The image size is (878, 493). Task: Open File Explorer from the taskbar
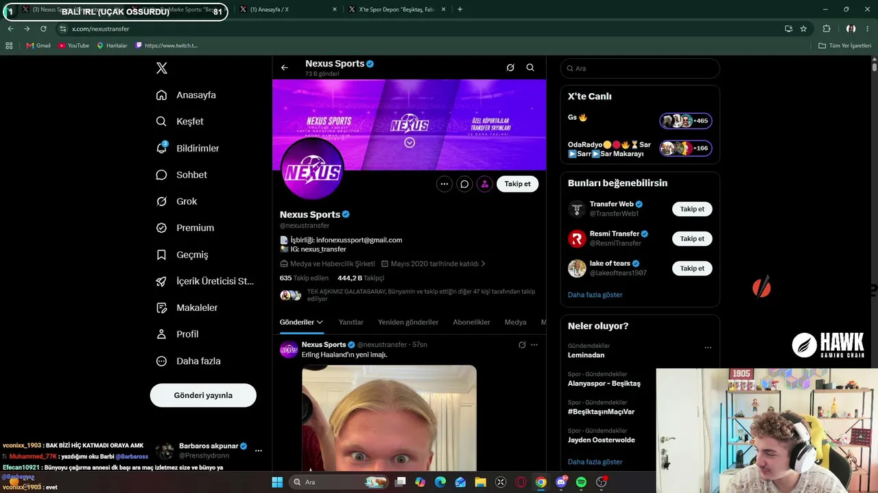pyautogui.click(x=480, y=482)
